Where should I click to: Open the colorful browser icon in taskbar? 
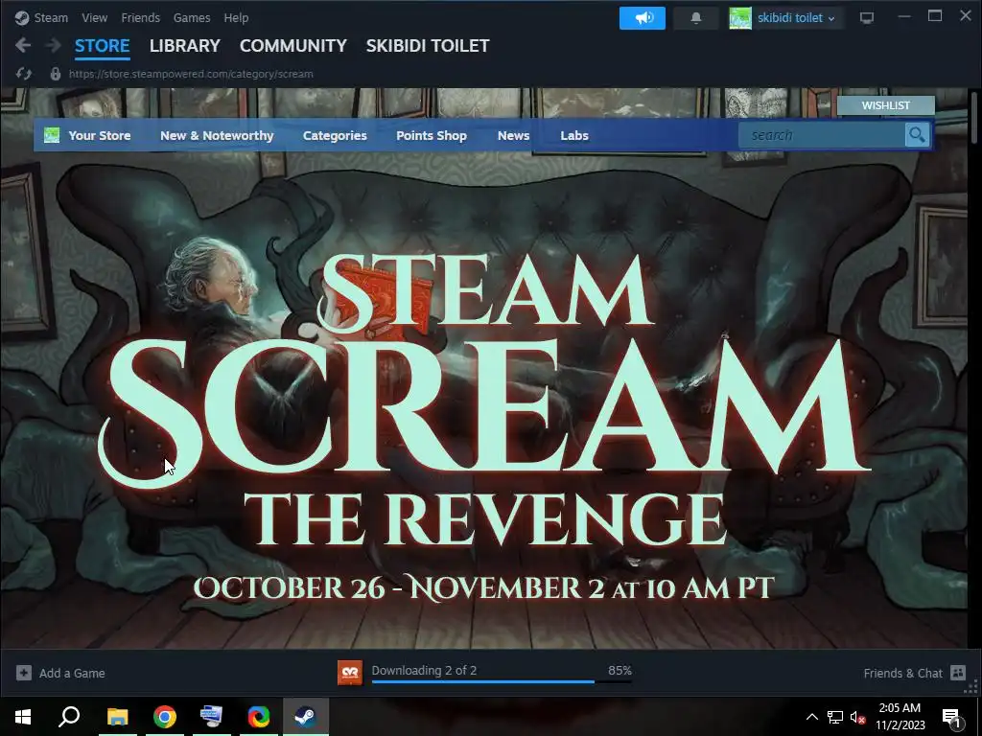[x=259, y=717]
